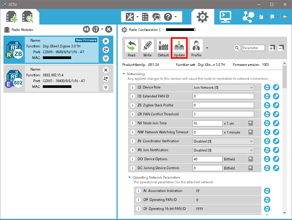
Task: Discover radio modules with magnifier icon
Action: pos(27,17)
